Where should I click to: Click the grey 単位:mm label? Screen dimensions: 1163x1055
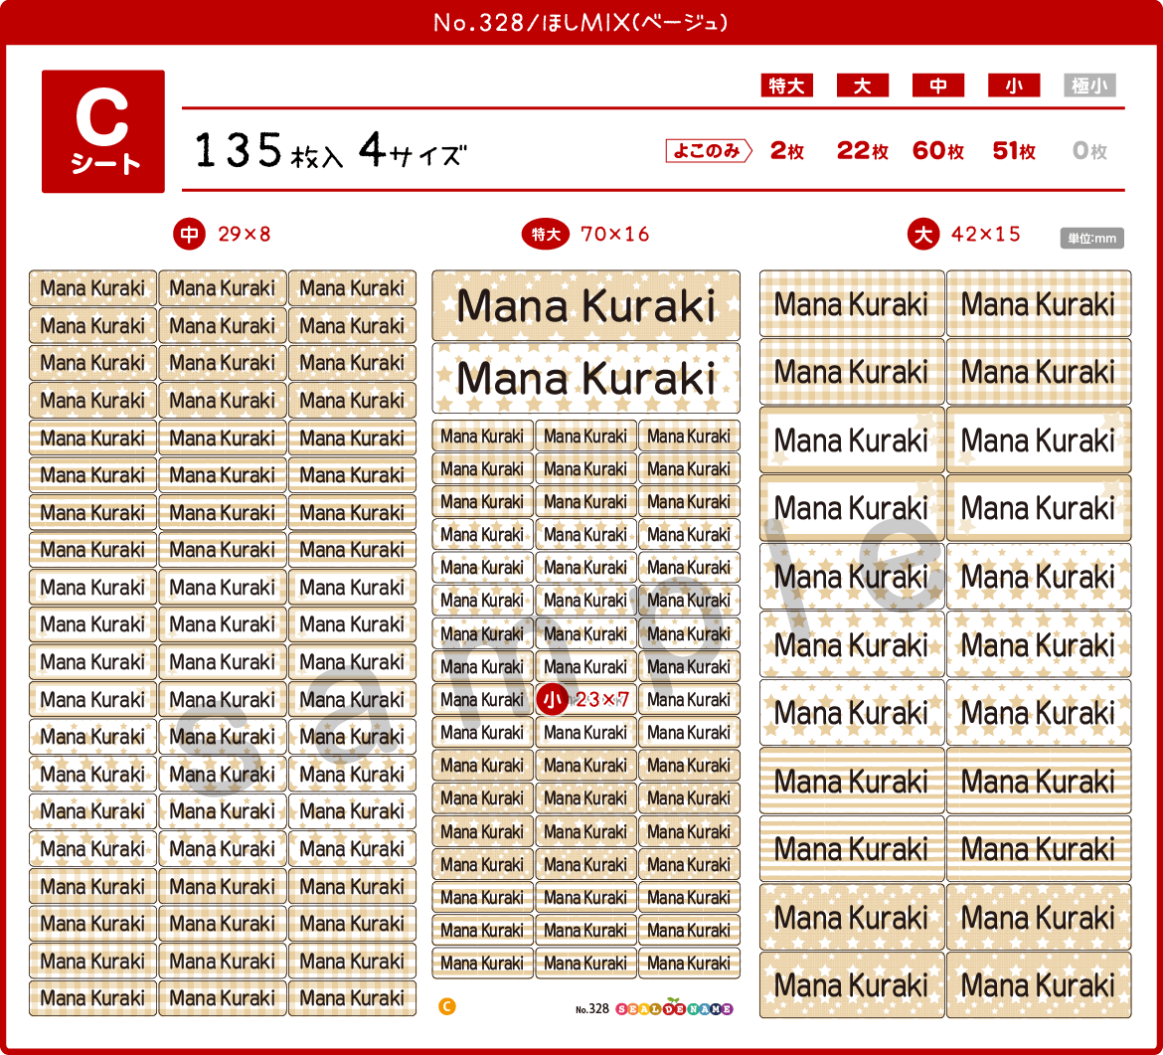coord(1091,239)
